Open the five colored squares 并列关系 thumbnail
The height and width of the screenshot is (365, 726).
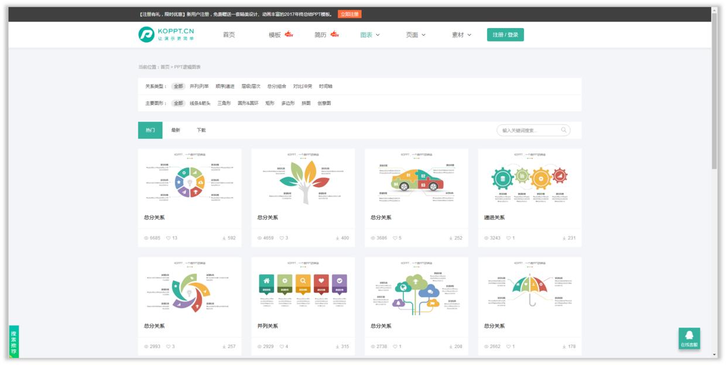[x=303, y=287]
